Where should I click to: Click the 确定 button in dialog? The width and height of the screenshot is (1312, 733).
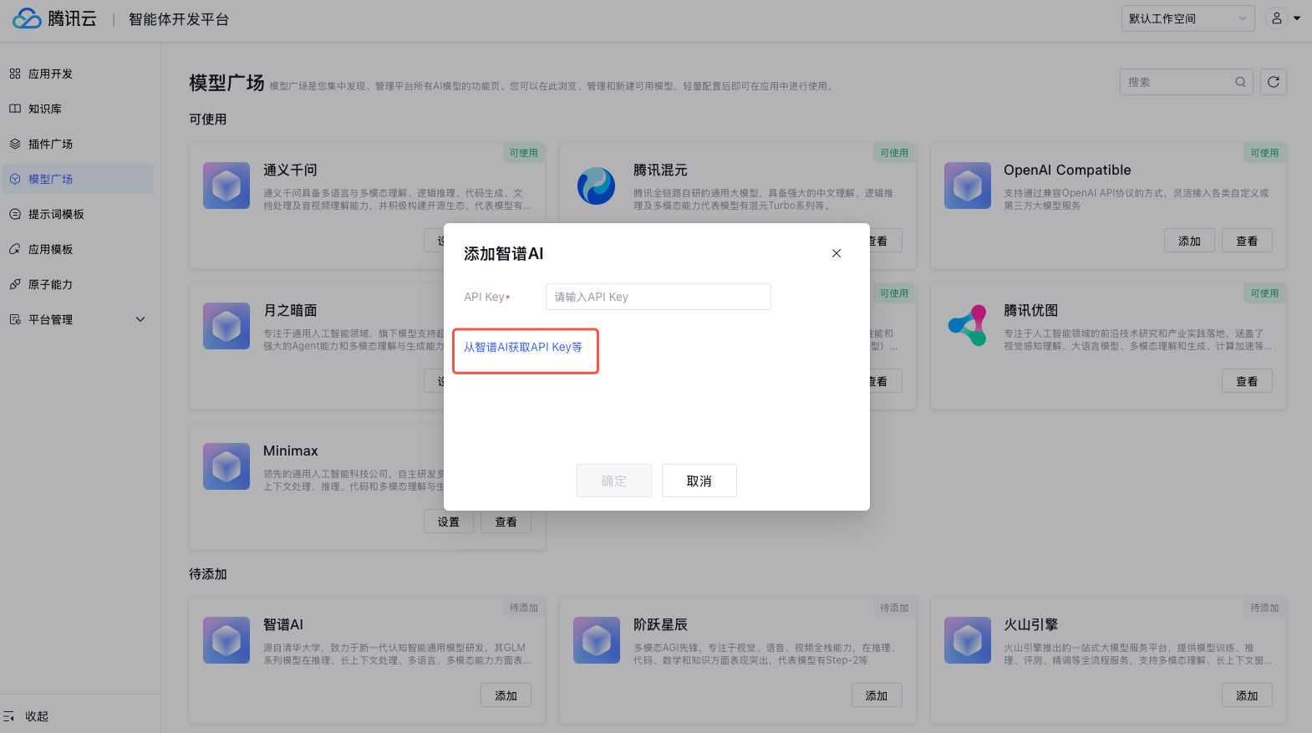(x=614, y=481)
